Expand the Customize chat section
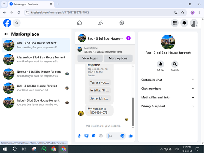 tap(168, 80)
